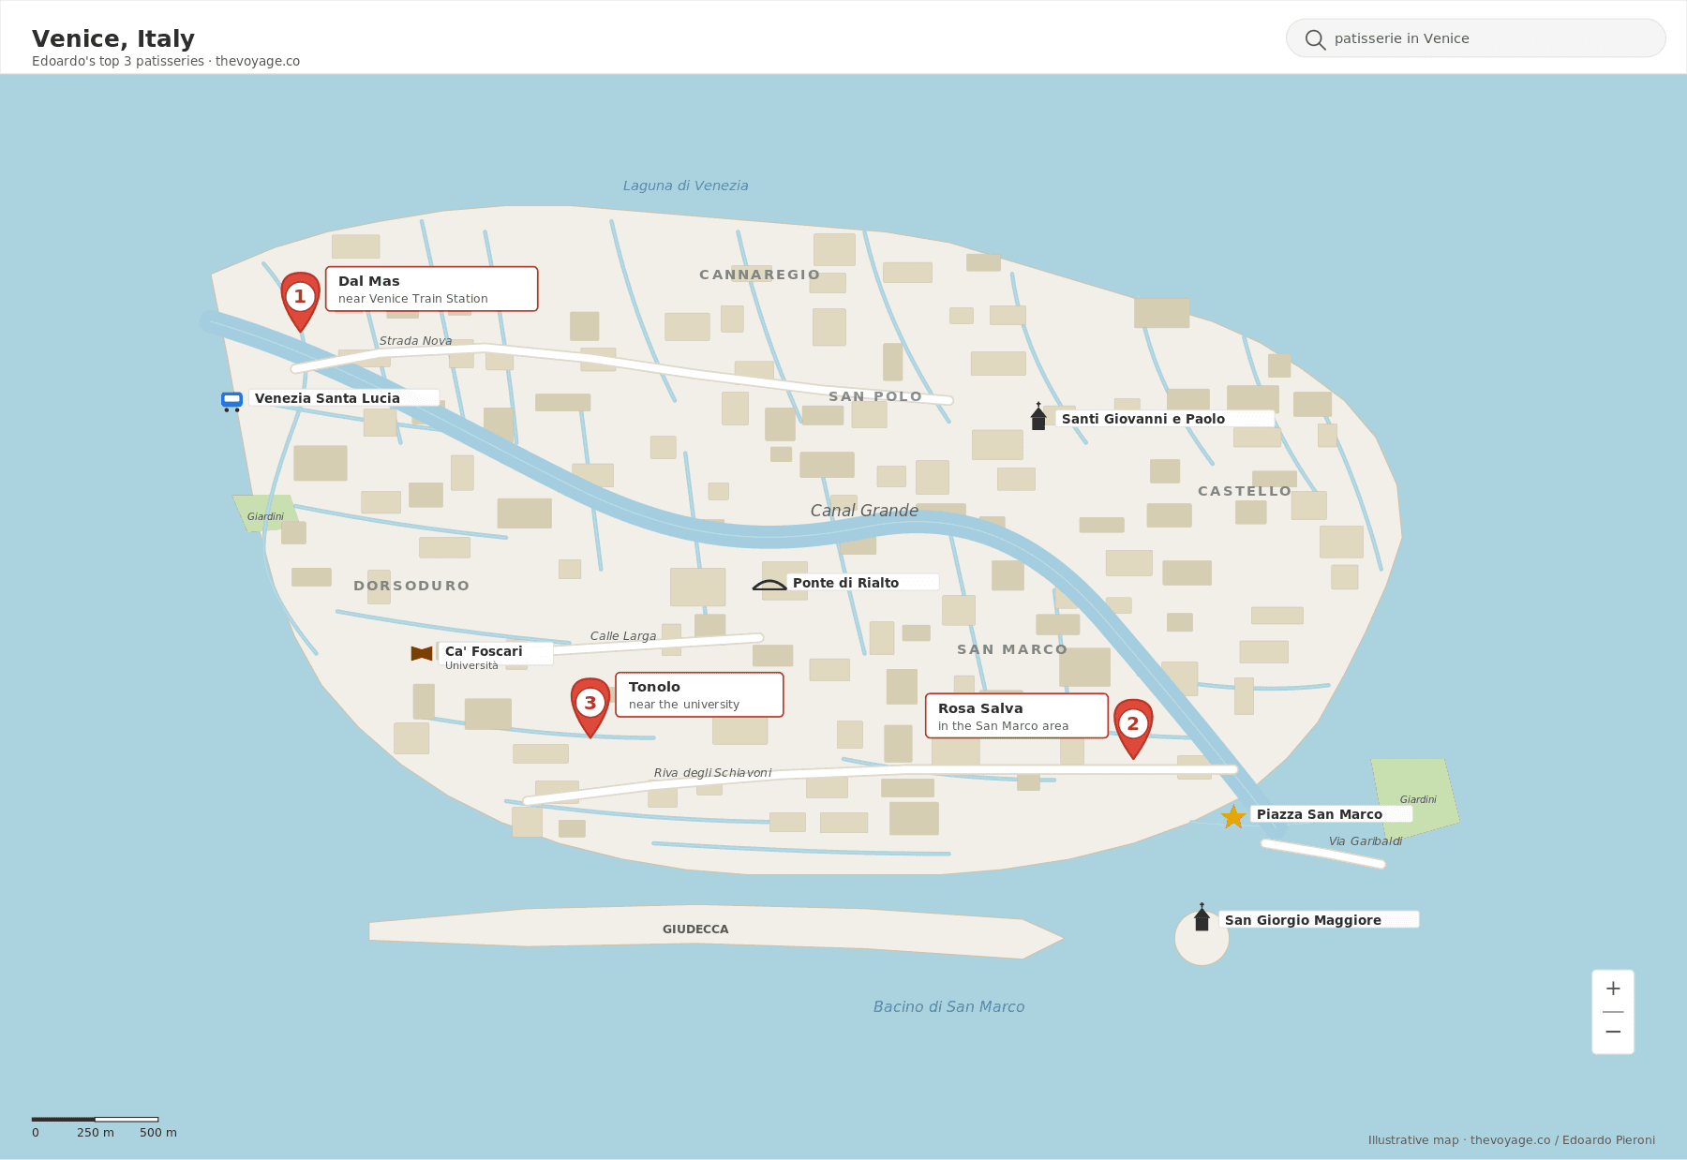Screen dimensions: 1687x1160
Task: Click the Ca' Foscari Università label
Action: coord(496,656)
